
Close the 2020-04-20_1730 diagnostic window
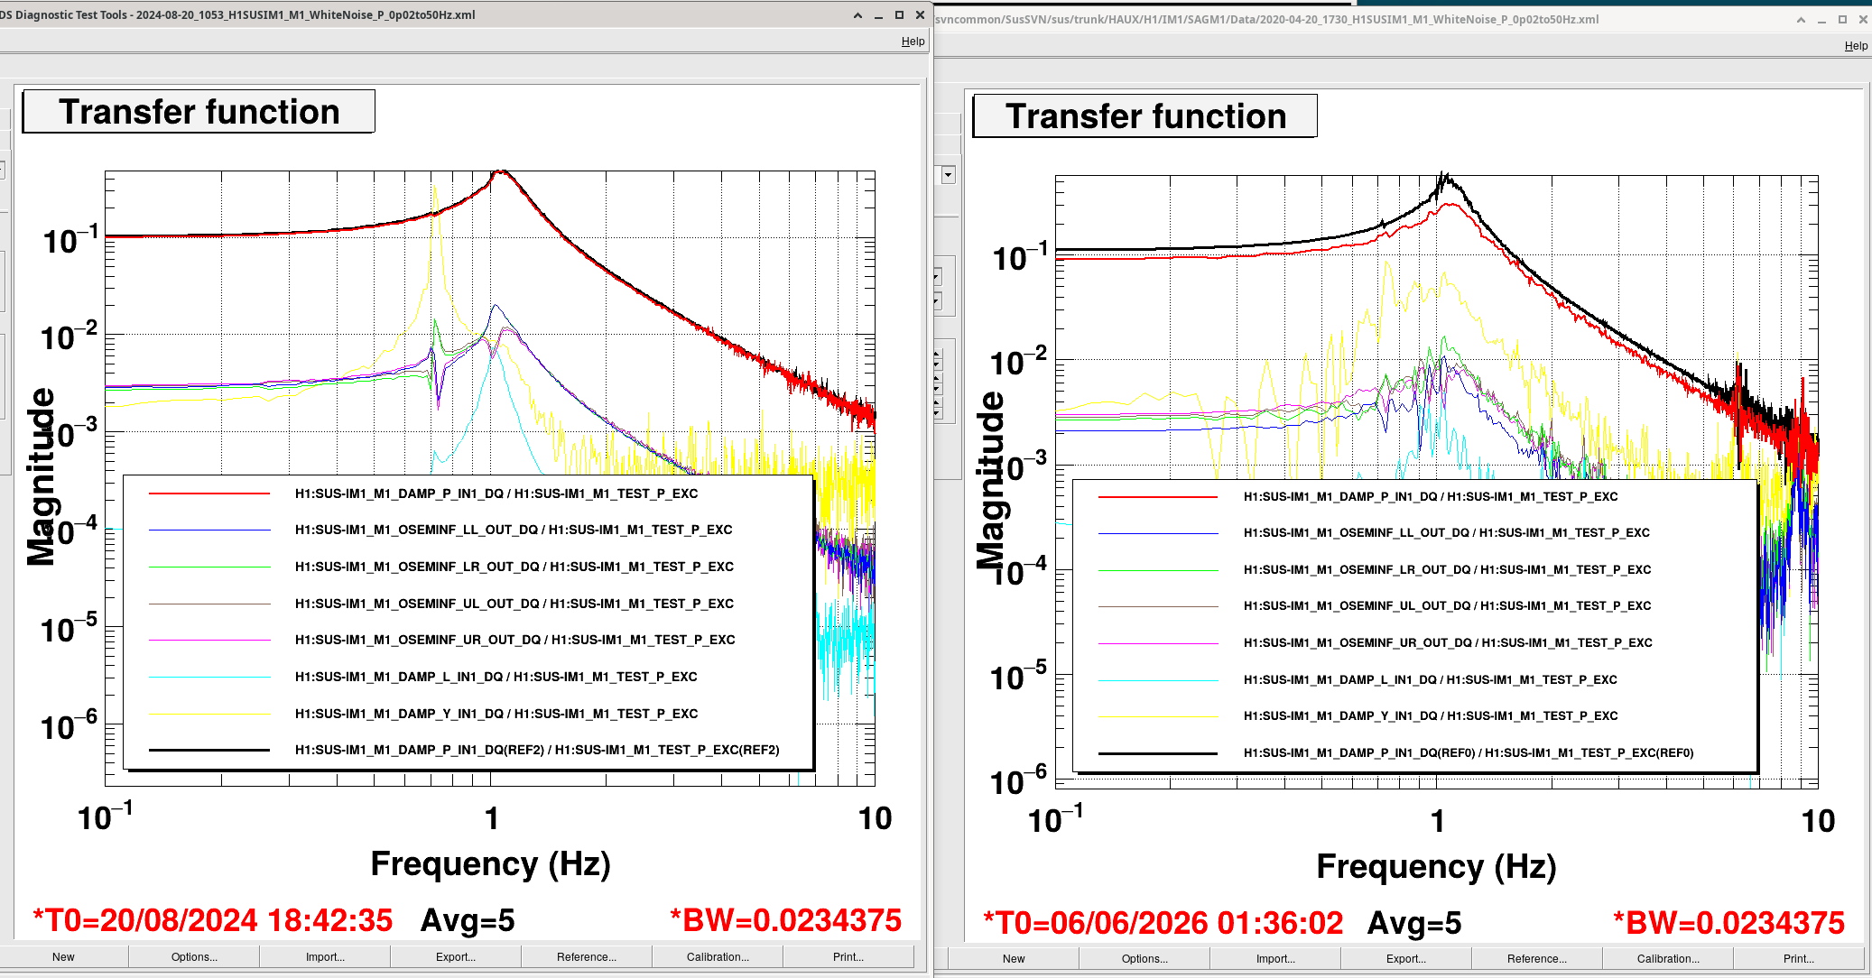point(1863,19)
